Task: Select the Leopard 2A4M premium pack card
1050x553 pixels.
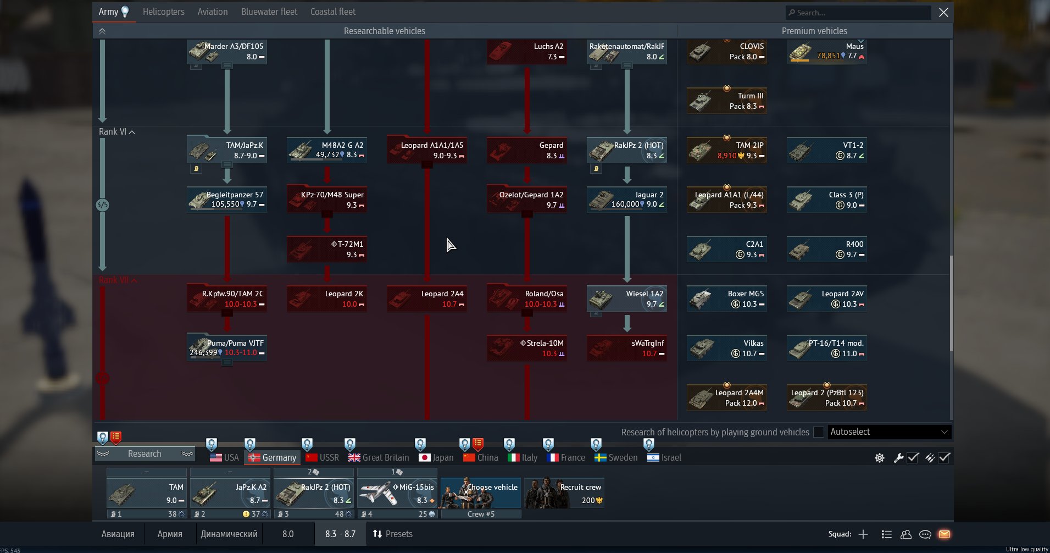Action: click(x=727, y=398)
